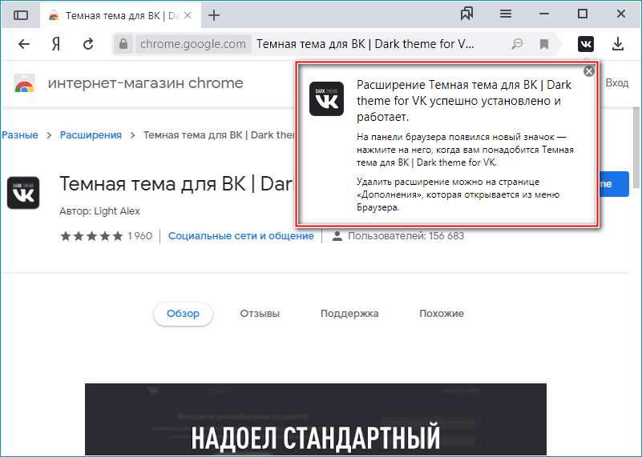This screenshot has width=642, height=457.
Task: Switch to the 'Поддержка' tab
Action: click(x=349, y=314)
